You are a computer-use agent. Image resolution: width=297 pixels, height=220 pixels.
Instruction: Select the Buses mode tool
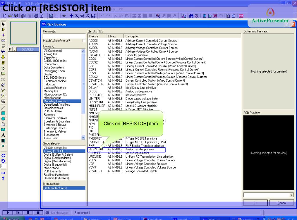coord(3,51)
